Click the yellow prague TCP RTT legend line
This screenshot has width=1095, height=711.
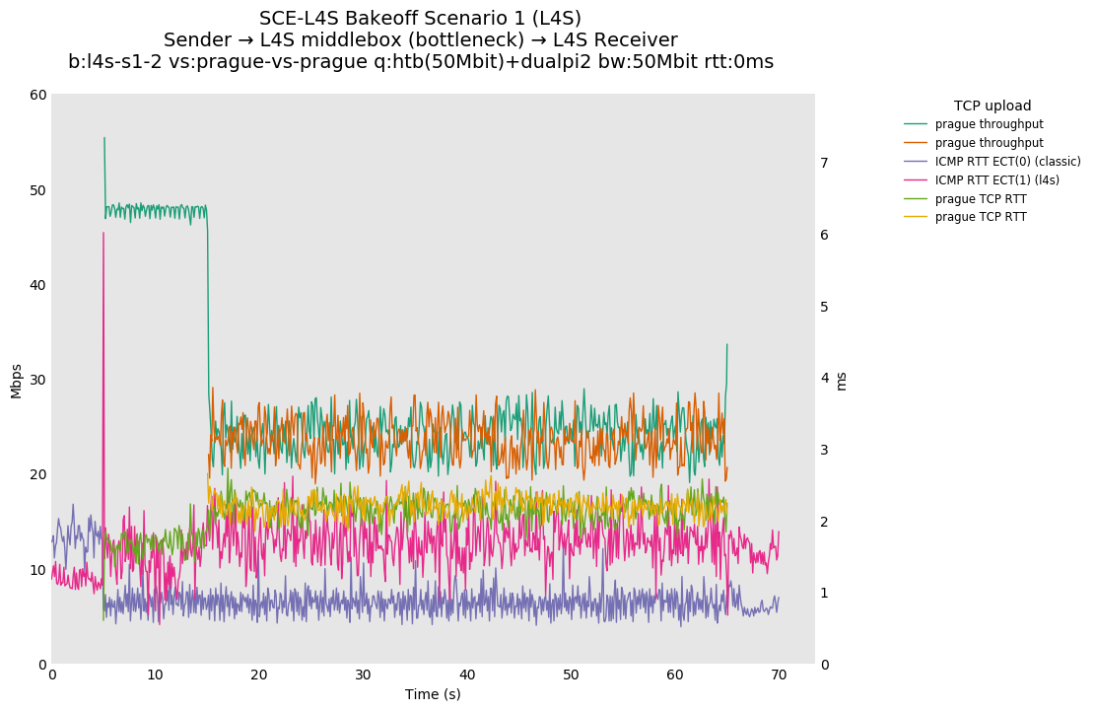tap(915, 217)
